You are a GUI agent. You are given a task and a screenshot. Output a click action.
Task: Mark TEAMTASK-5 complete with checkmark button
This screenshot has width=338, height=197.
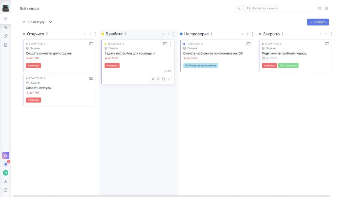(169, 79)
